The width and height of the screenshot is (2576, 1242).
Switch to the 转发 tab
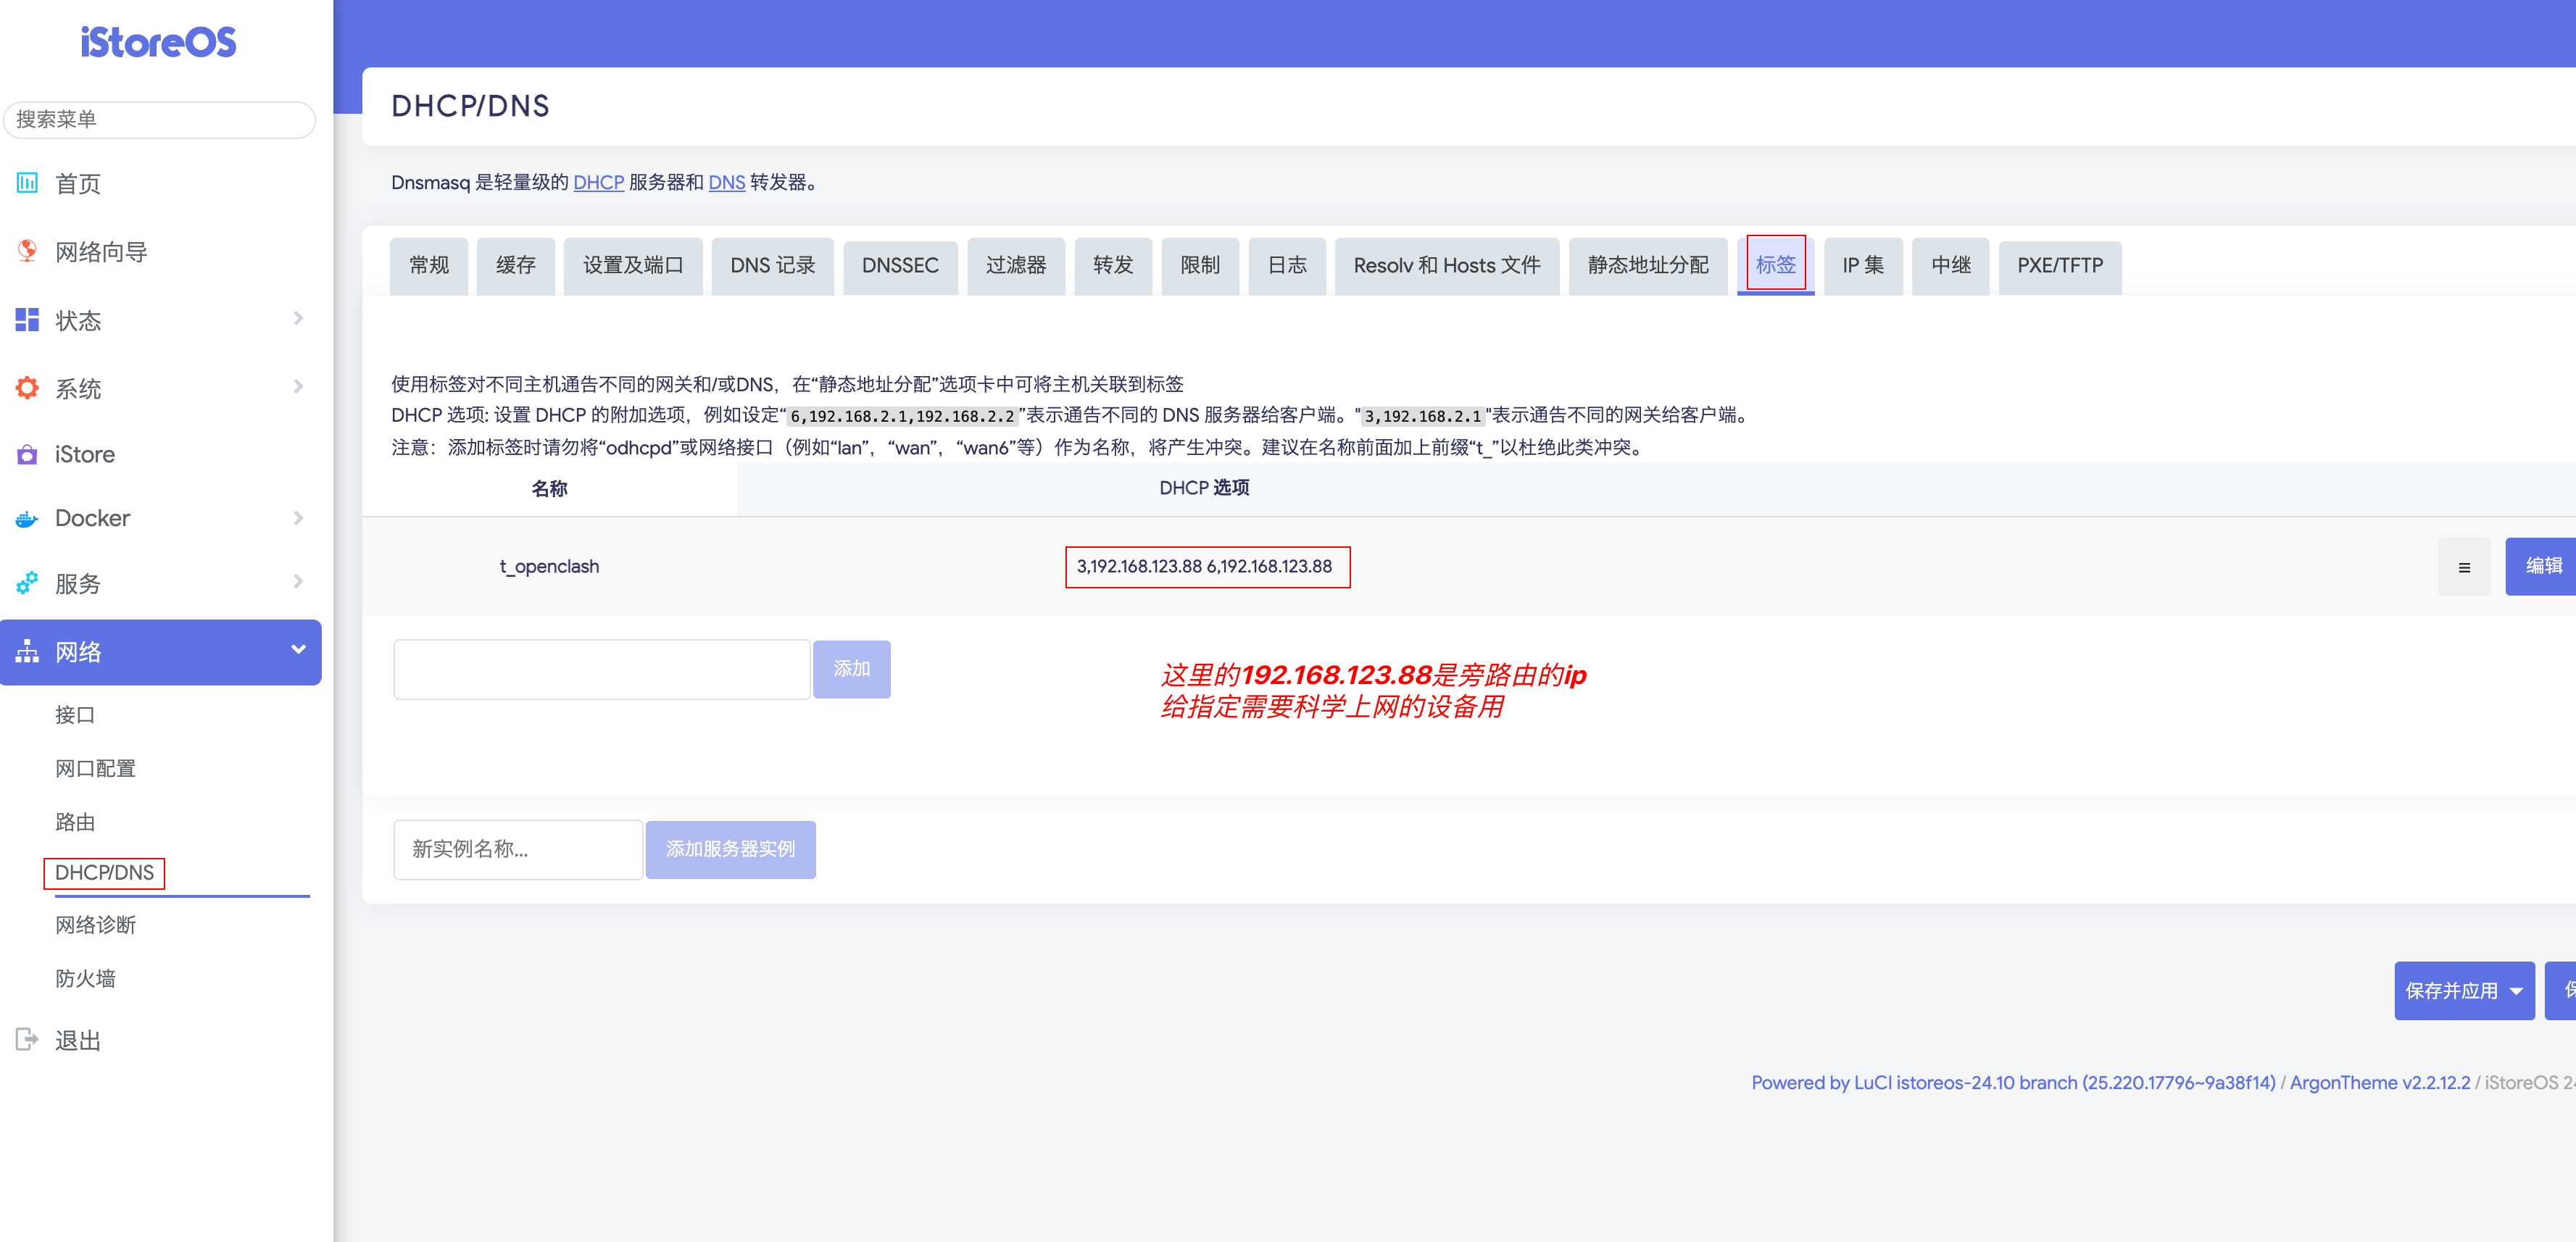(1113, 266)
